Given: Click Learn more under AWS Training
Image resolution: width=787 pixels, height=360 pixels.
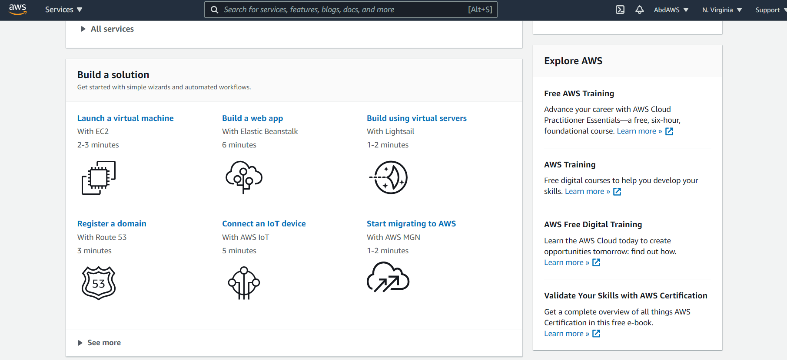Looking at the screenshot, I should point(587,191).
